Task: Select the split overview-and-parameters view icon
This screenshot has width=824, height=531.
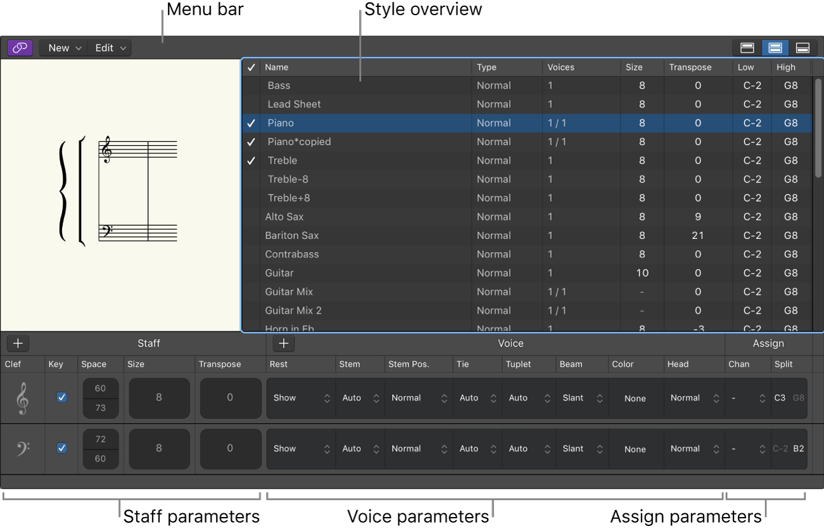Action: pyautogui.click(x=775, y=48)
